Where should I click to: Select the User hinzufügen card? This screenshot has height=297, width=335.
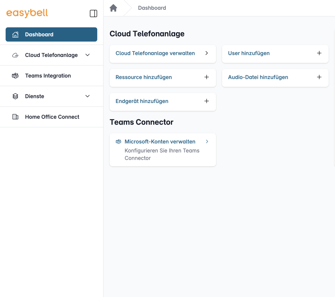[x=275, y=54]
